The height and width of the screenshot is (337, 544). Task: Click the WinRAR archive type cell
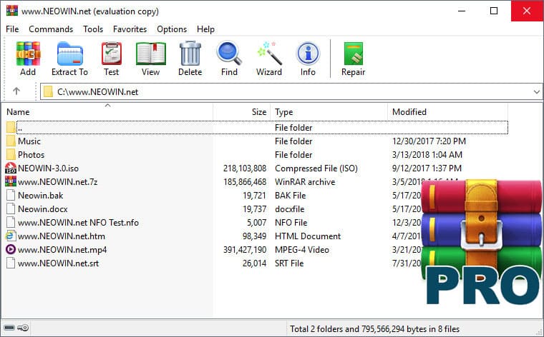[x=305, y=181]
